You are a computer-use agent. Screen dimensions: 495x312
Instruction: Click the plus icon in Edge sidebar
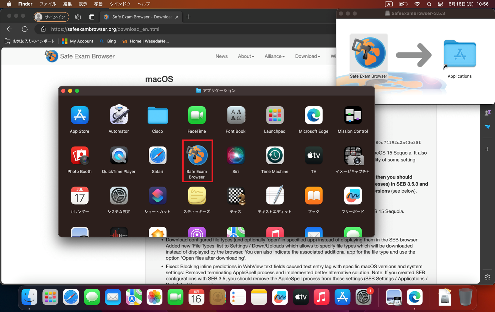pyautogui.click(x=487, y=149)
